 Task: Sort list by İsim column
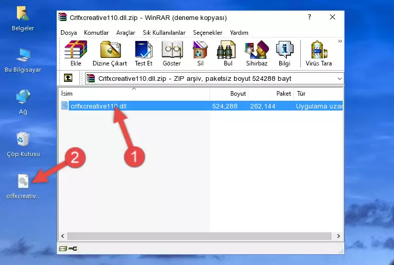click(x=134, y=94)
